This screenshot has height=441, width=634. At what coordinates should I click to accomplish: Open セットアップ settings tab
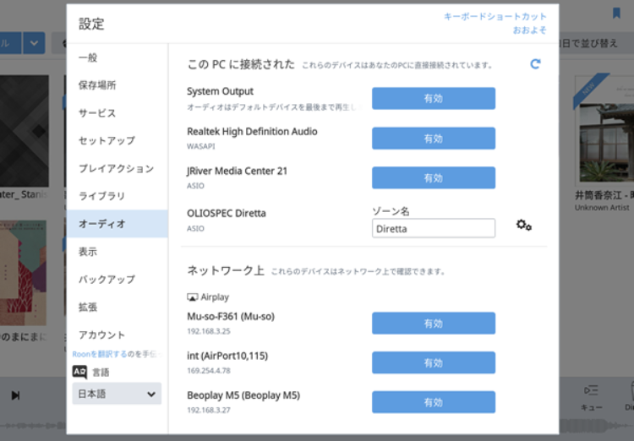[118, 141]
